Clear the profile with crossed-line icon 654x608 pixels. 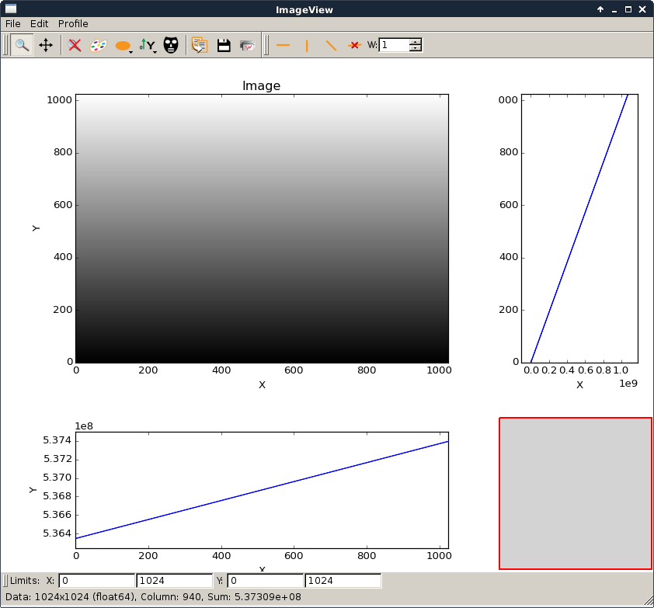coord(354,45)
